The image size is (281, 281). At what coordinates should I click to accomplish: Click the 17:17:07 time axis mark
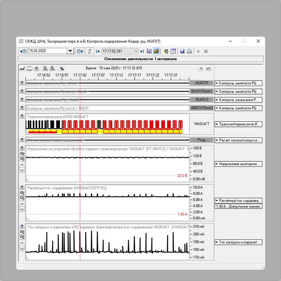tap(98, 75)
